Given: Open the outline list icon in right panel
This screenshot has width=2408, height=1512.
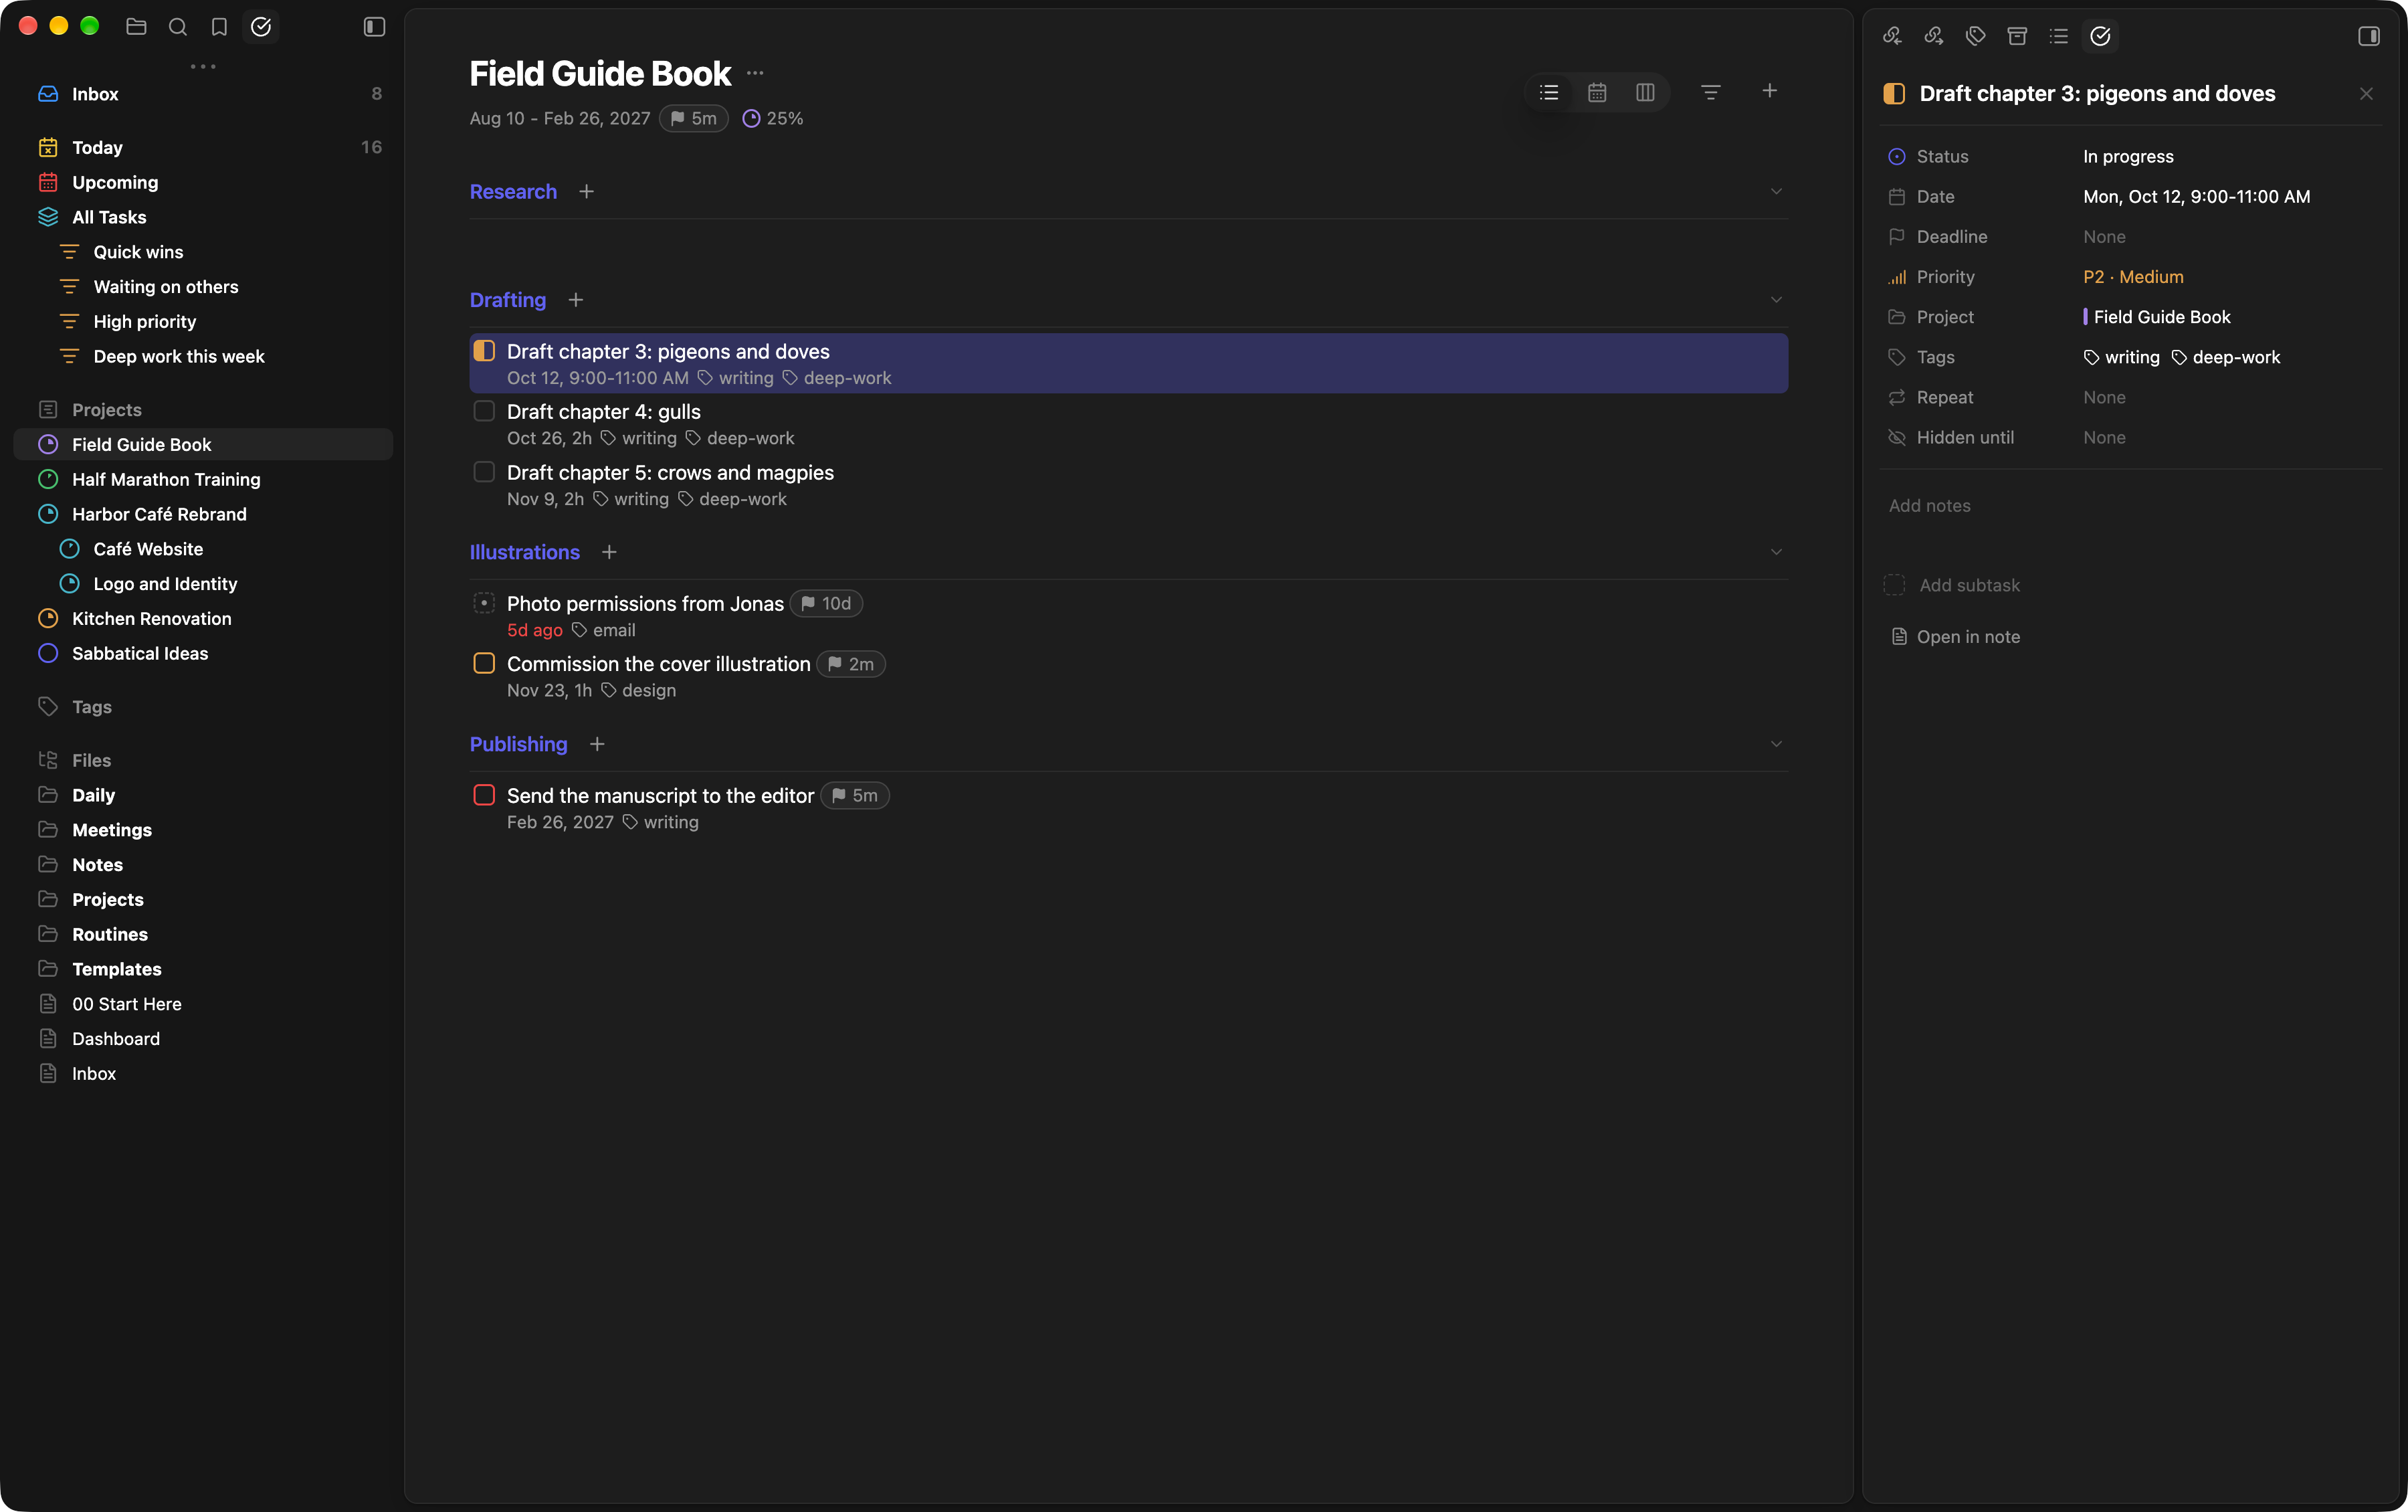Looking at the screenshot, I should (2058, 36).
